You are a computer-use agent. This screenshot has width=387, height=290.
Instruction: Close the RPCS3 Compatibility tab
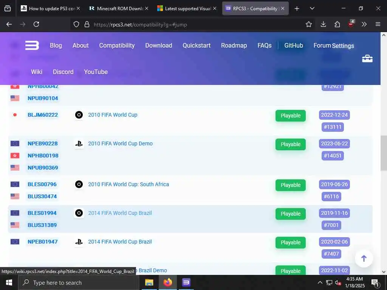point(283,8)
